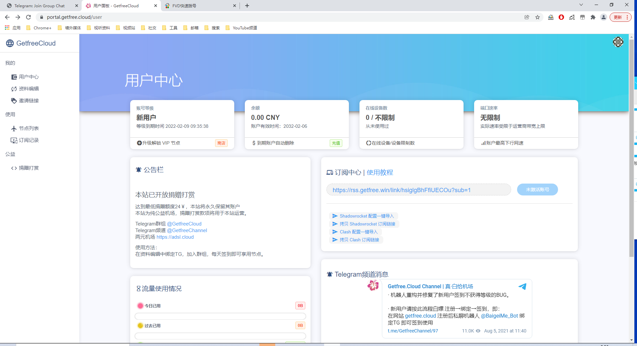
Task: Open the Chrome+ bookmark folder
Action: click(39, 28)
